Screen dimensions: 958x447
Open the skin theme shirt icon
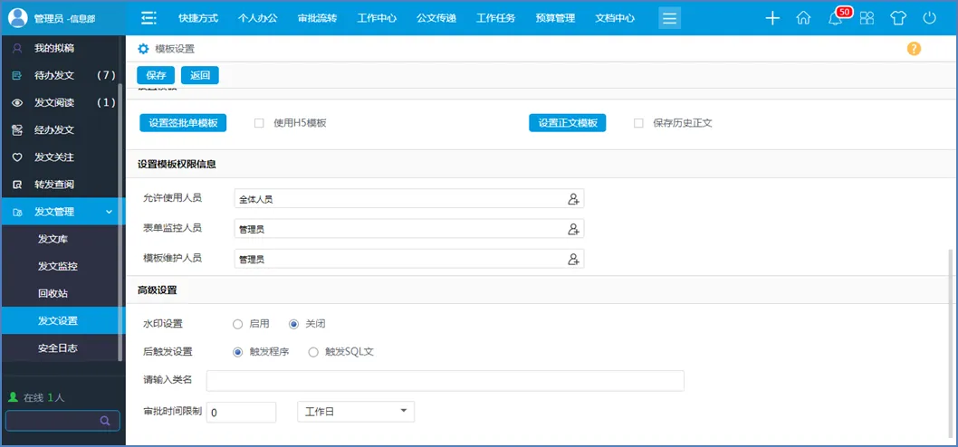tap(897, 18)
